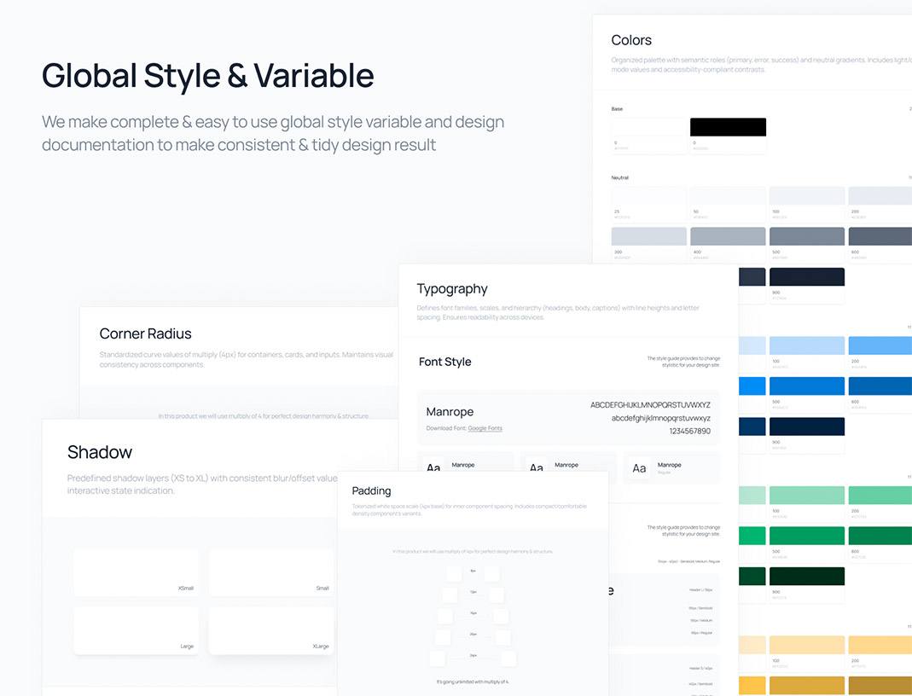Click the middle Aa font preview icon
The width and height of the screenshot is (912, 696).
537,467
